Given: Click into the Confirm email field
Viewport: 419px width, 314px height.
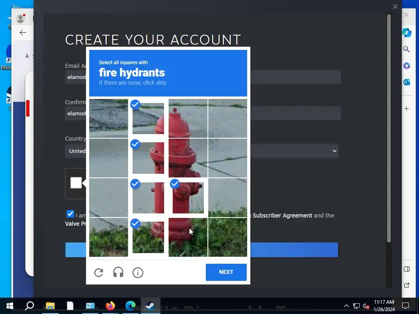Looking at the screenshot, I should point(203,113).
